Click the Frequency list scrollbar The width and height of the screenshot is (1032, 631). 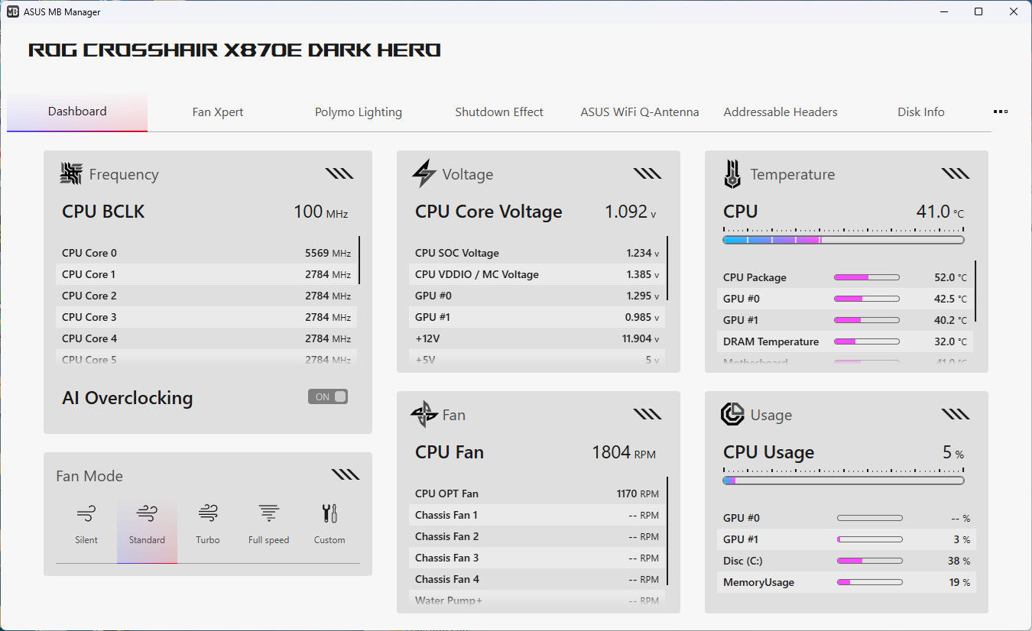coord(359,260)
